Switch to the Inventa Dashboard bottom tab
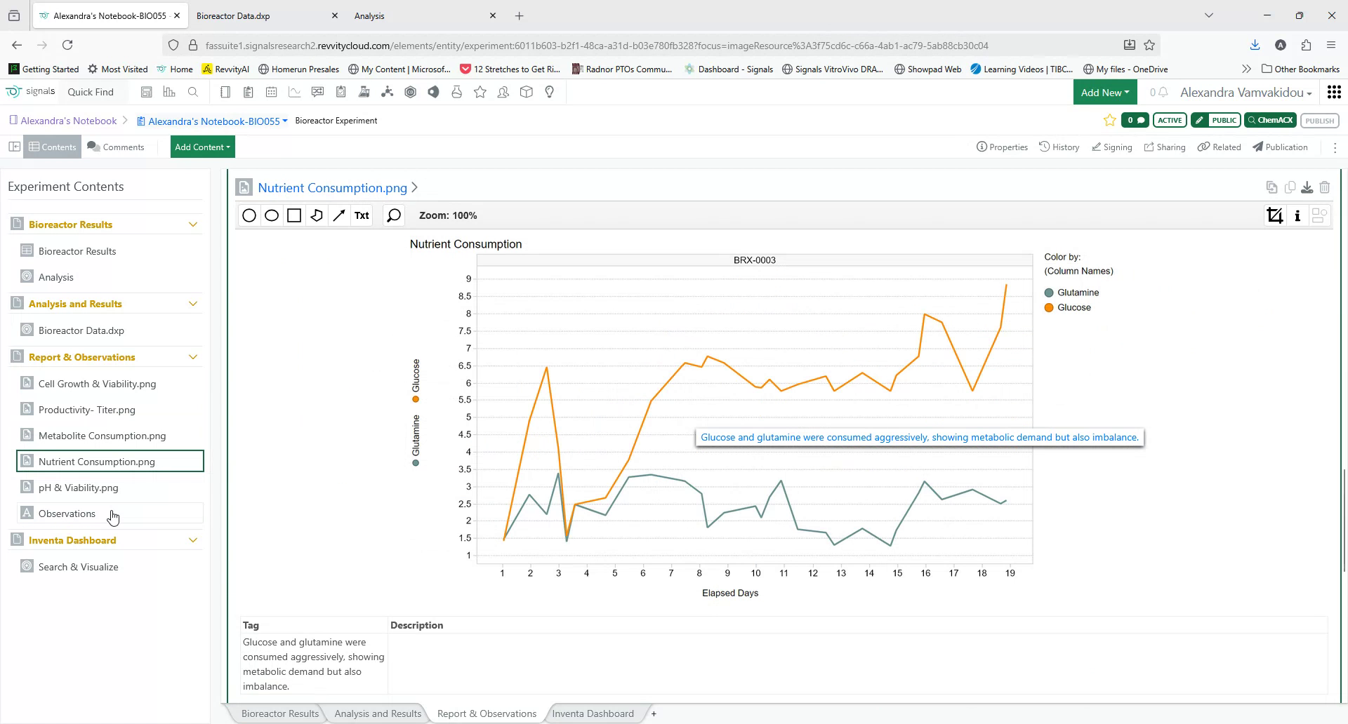This screenshot has height=724, width=1348. [x=593, y=713]
